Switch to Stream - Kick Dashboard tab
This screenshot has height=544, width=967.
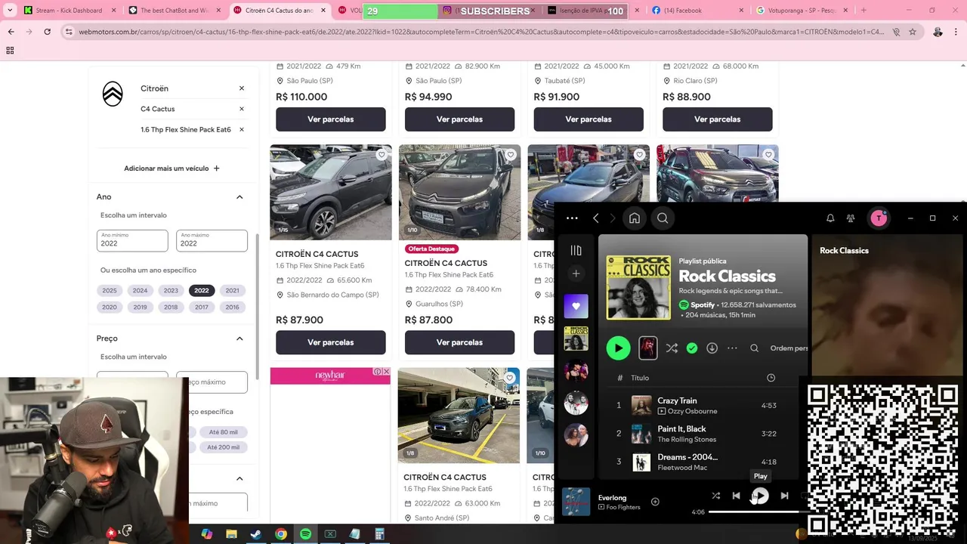click(69, 11)
